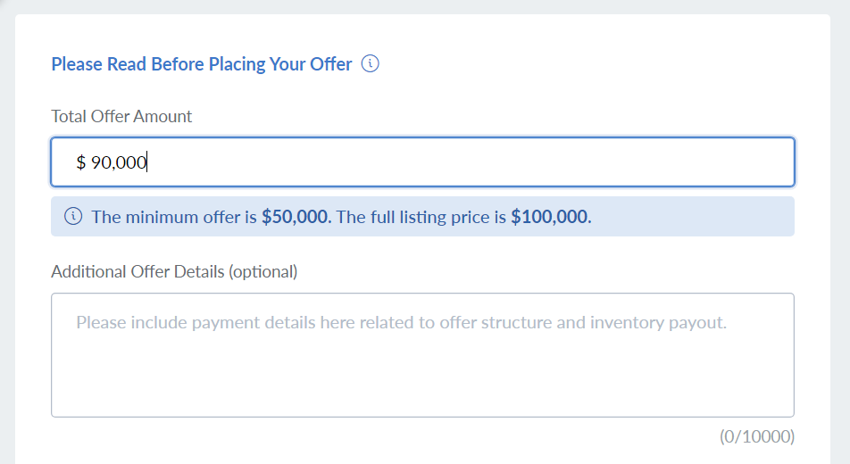The height and width of the screenshot is (464, 850).
Task: Click the (0/10000) character counter
Action: [757, 436]
